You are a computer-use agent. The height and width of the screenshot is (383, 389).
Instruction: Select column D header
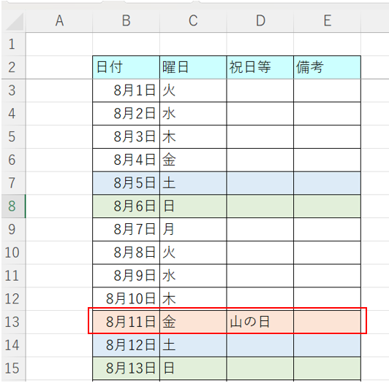pyautogui.click(x=260, y=21)
